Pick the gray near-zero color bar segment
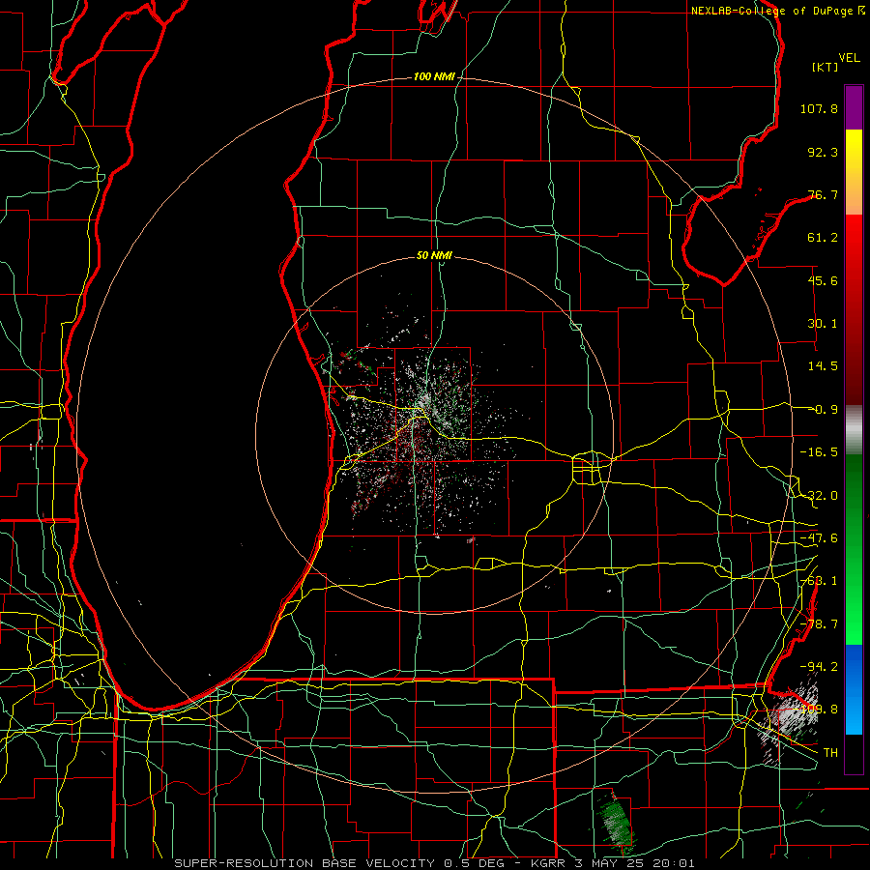This screenshot has width=870, height=870. (854, 430)
